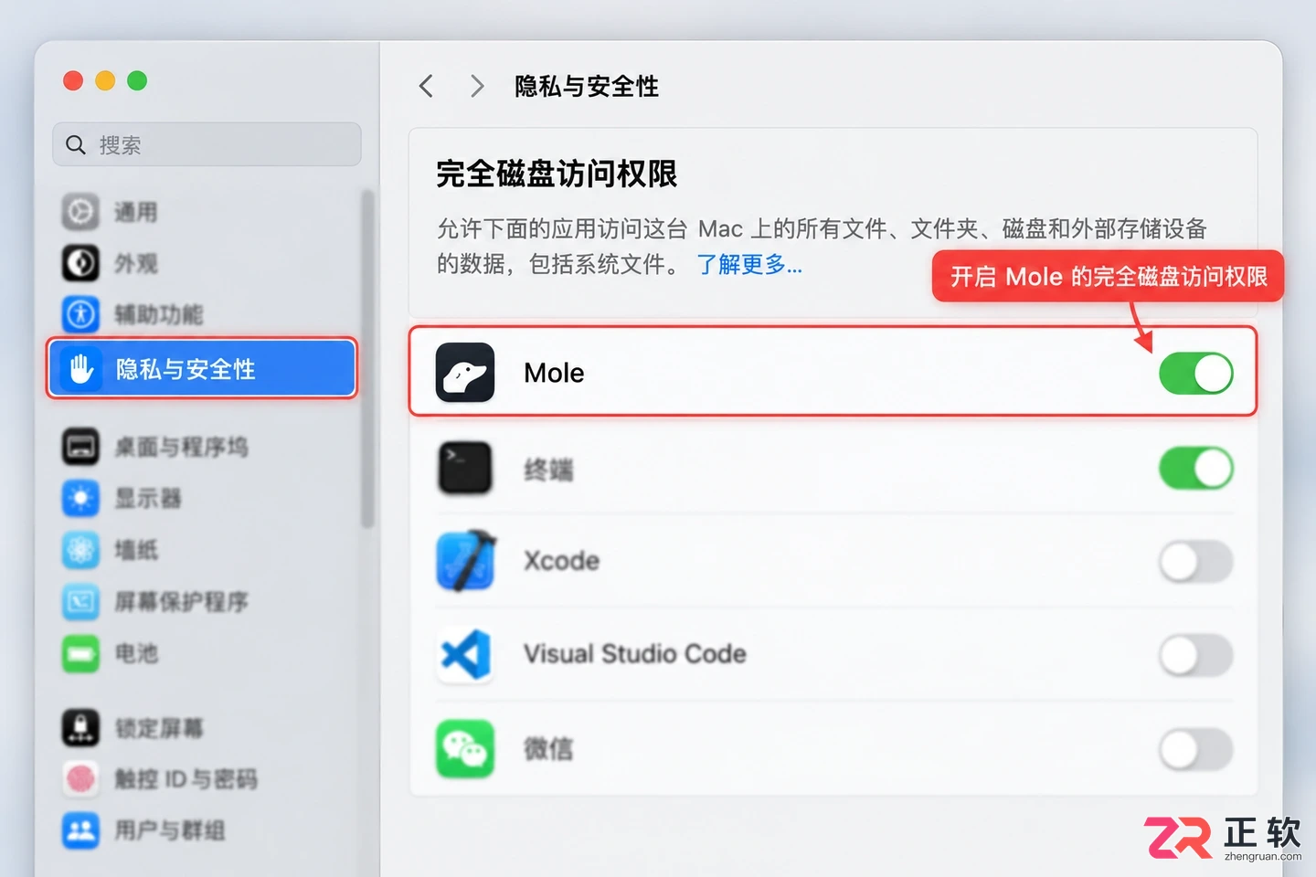Open the Battery (电池) icon
Image resolution: width=1316 pixels, height=877 pixels.
tap(80, 653)
